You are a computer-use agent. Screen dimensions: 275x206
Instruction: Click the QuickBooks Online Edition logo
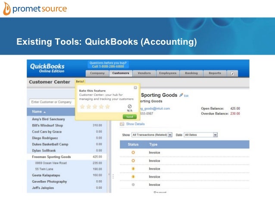coord(47,68)
